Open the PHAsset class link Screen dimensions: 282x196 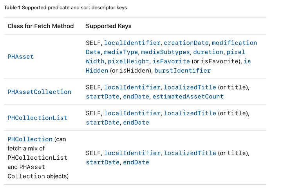[20, 57]
